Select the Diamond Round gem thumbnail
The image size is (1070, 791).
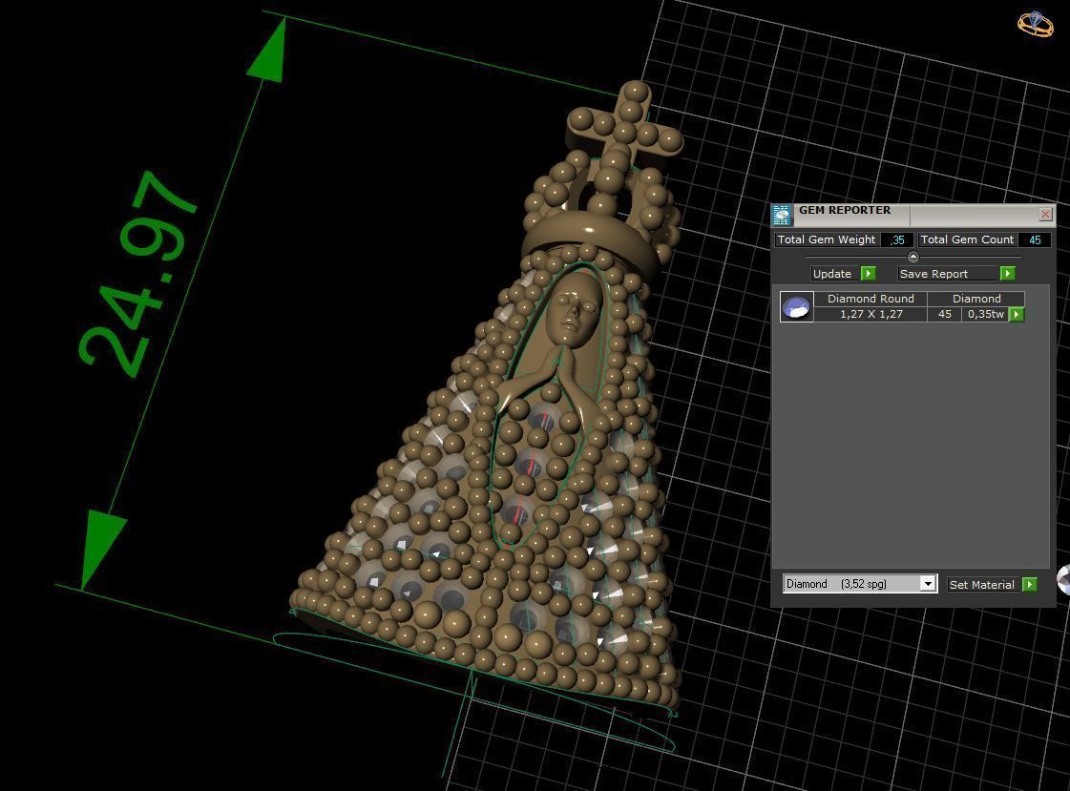[796, 307]
